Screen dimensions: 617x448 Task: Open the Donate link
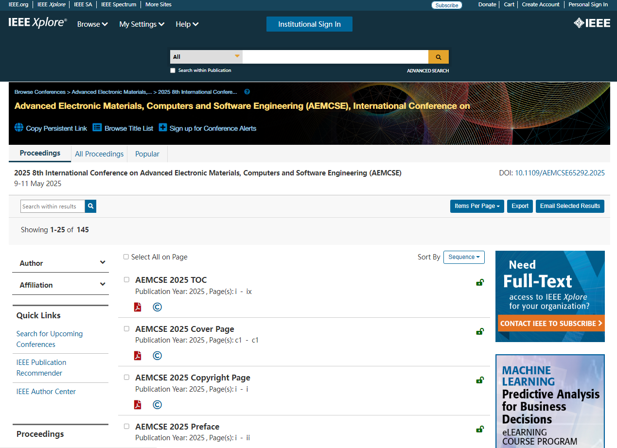pos(487,4)
